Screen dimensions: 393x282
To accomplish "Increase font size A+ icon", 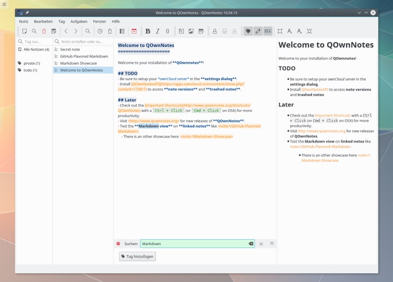I will click(290, 31).
